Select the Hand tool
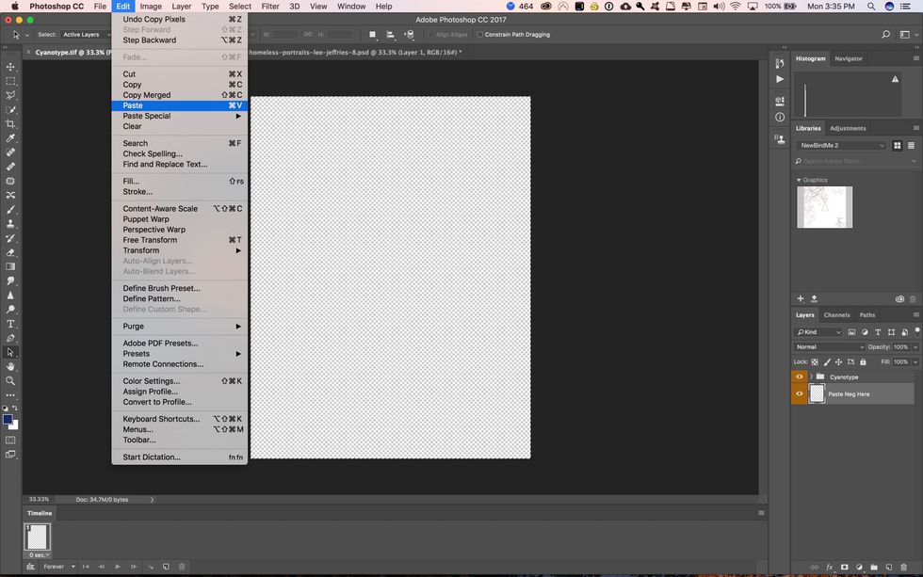Image resolution: width=923 pixels, height=577 pixels. (11, 366)
